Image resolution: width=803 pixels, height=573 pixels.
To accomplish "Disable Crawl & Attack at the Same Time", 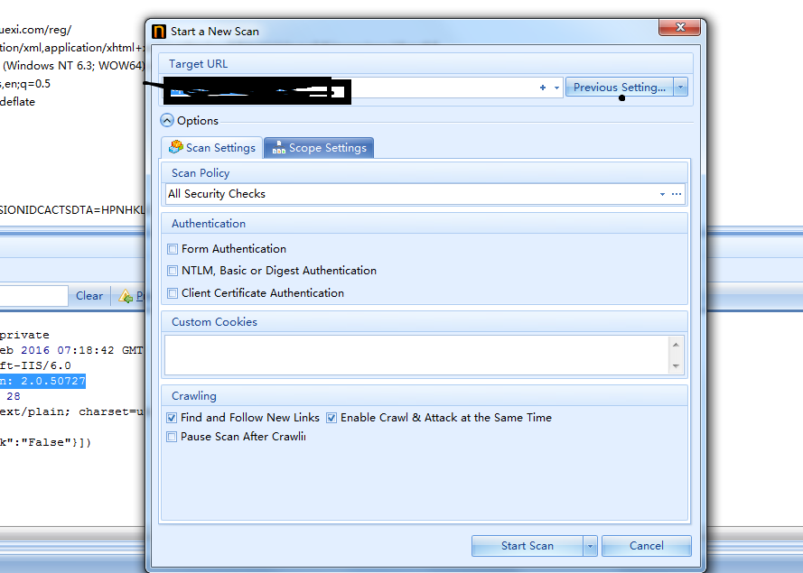I will [x=331, y=418].
